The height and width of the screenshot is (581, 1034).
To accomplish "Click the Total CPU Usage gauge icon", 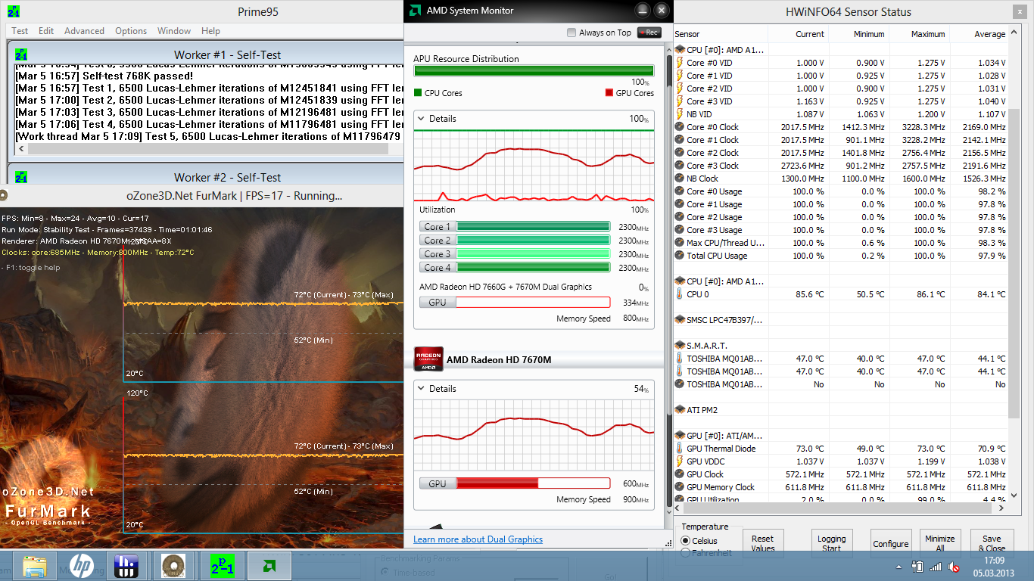I will [x=680, y=256].
